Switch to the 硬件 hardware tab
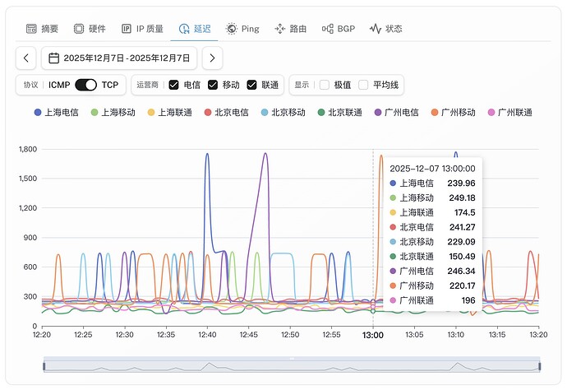 (90, 29)
